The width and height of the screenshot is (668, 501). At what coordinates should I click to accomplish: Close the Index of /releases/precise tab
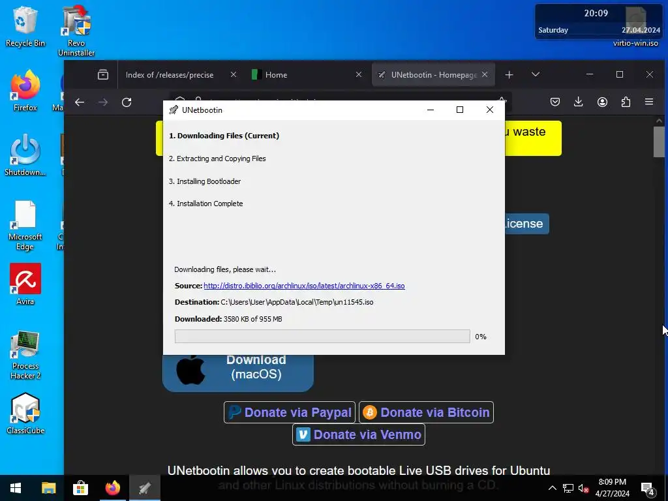coord(234,74)
